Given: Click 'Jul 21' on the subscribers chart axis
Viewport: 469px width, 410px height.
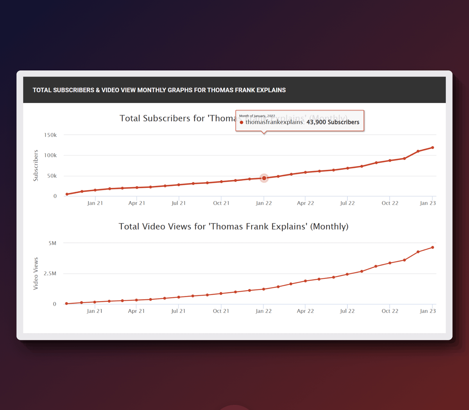Looking at the screenshot, I should pos(179,203).
